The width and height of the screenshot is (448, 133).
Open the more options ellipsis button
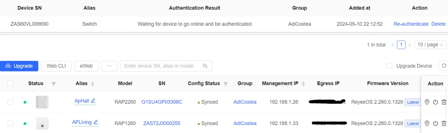click(109, 66)
